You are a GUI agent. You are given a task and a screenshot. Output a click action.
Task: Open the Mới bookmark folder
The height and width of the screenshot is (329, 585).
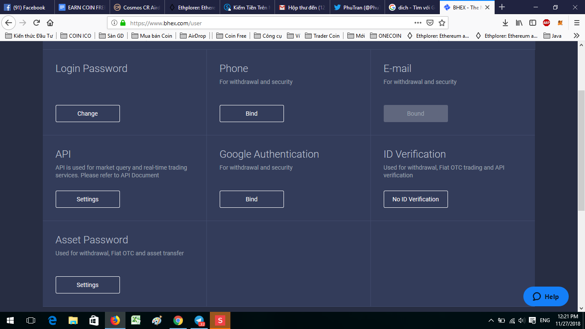[x=356, y=36]
